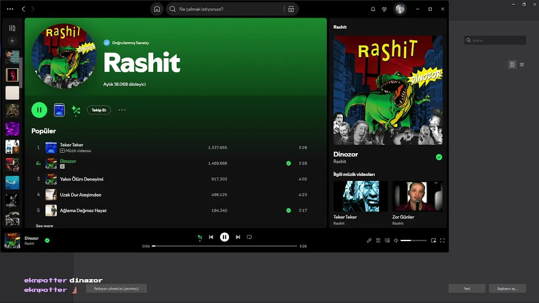Skip to previous track
The height and width of the screenshot is (303, 539).
tap(211, 237)
